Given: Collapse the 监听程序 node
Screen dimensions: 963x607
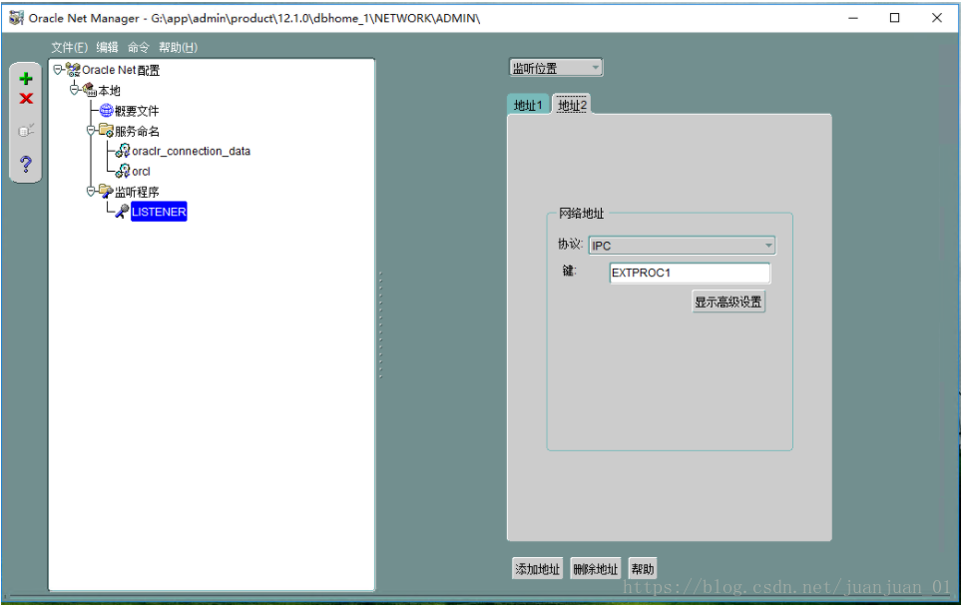Looking at the screenshot, I should point(90,191).
